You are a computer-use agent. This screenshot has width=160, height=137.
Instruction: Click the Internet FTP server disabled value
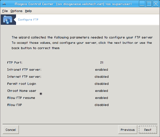[x=101, y=77]
